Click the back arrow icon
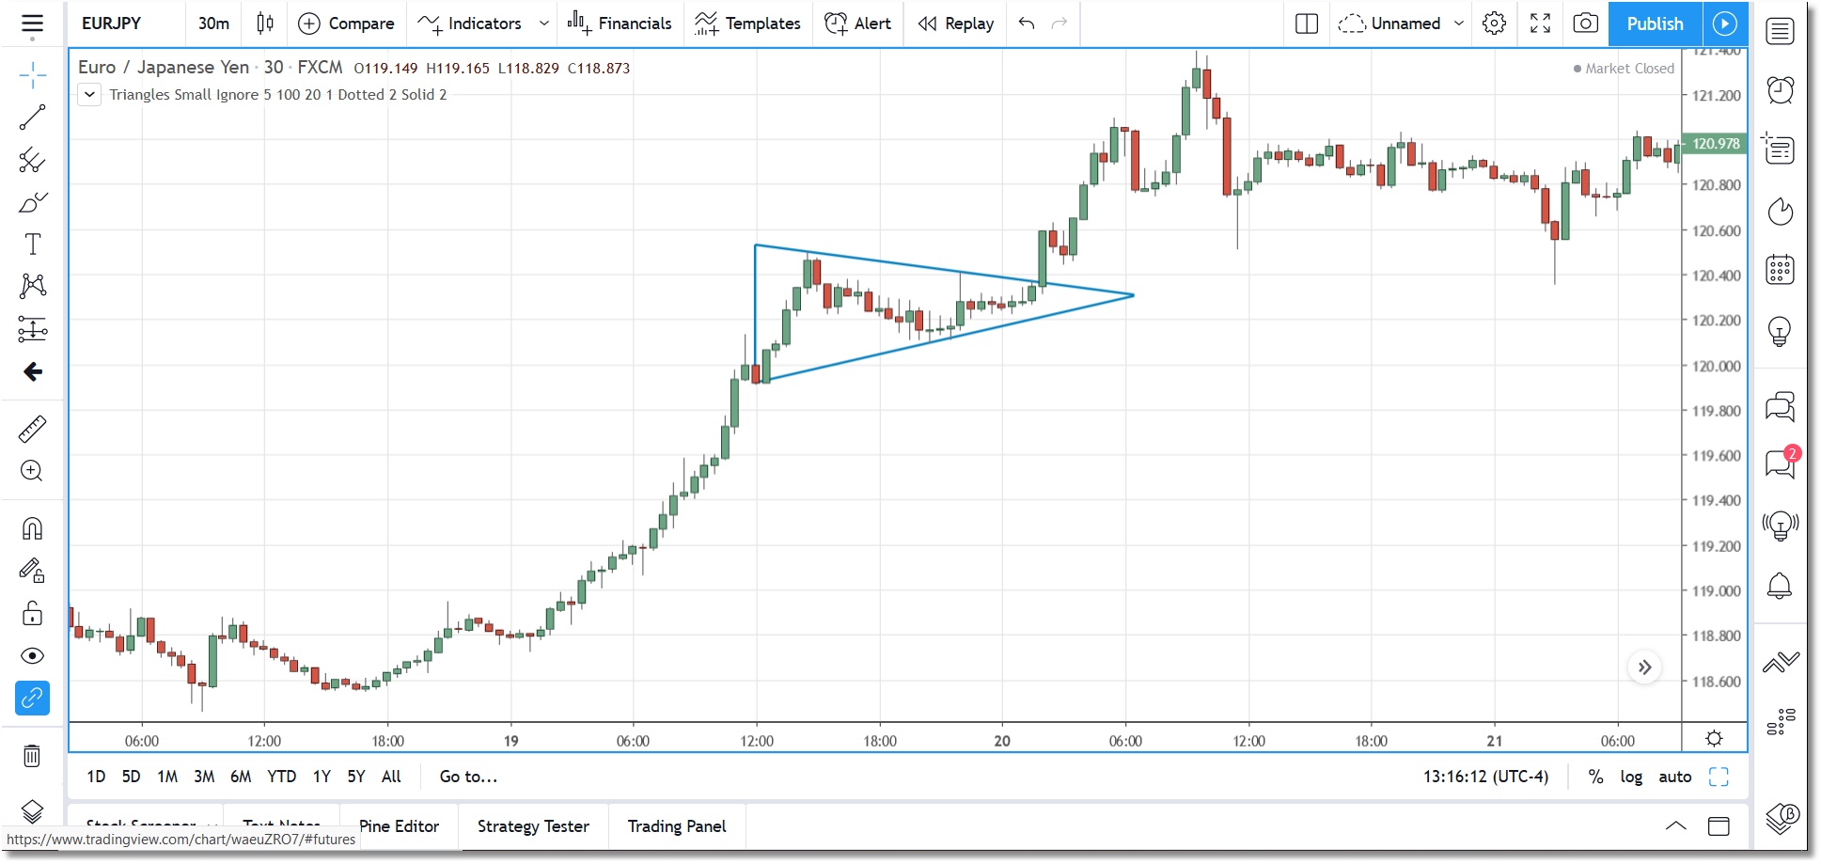Screen dimensions: 1821x864 click(x=32, y=372)
